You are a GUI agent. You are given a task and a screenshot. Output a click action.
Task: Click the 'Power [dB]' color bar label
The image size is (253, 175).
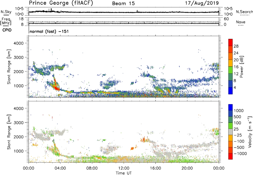pyautogui.click(x=242, y=67)
